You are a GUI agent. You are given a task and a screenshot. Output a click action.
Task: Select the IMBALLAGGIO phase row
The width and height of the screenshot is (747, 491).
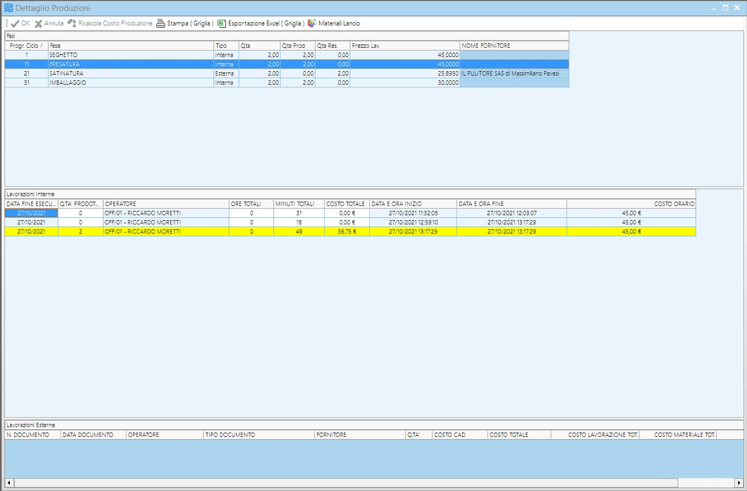[287, 83]
